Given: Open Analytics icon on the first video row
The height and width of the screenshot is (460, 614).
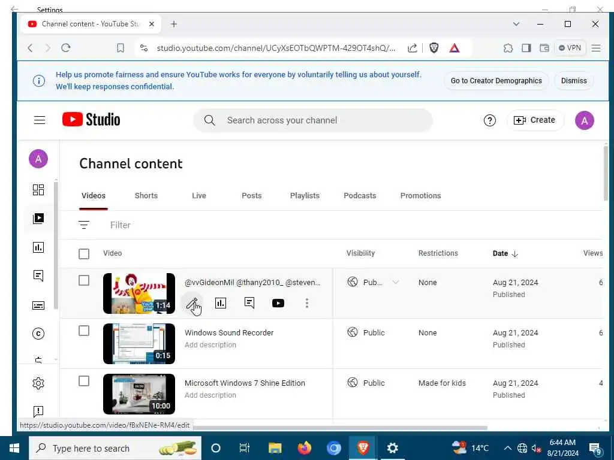Looking at the screenshot, I should click(x=221, y=302).
